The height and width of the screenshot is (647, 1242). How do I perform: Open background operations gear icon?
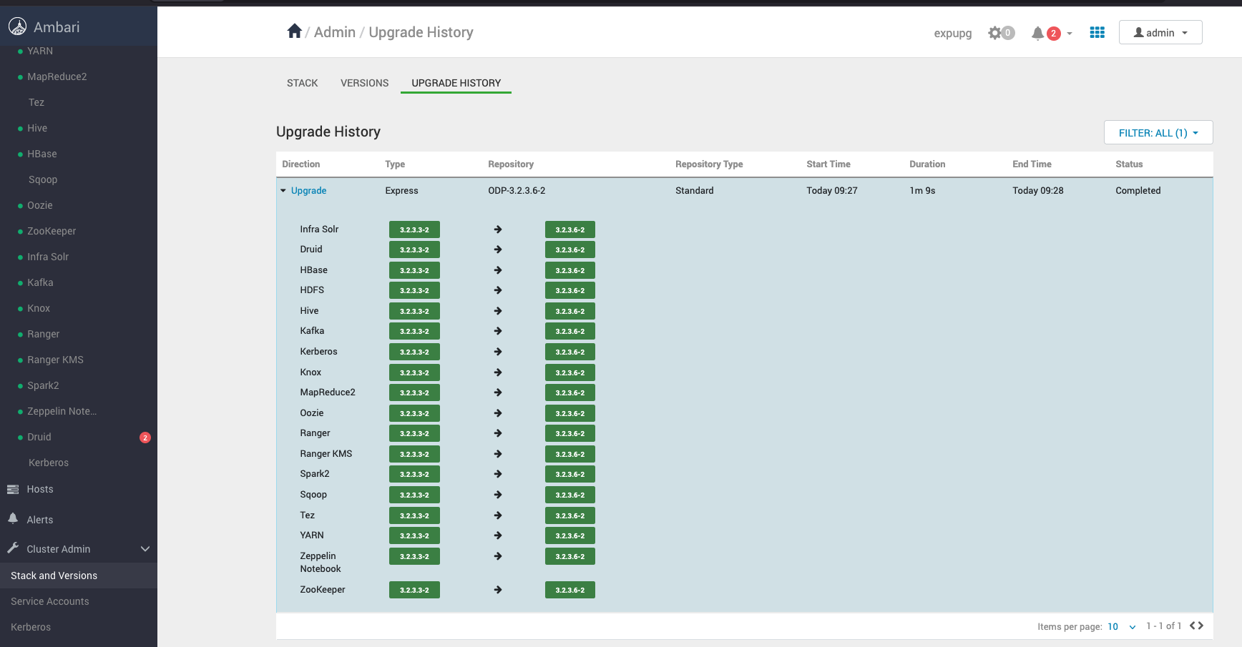[x=995, y=33]
